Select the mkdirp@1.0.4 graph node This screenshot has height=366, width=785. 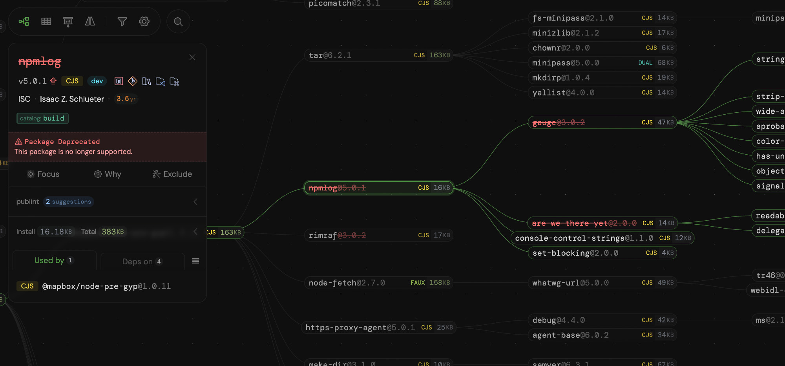click(x=602, y=78)
